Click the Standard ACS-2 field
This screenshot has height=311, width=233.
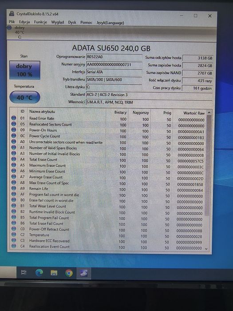[x=150, y=95]
